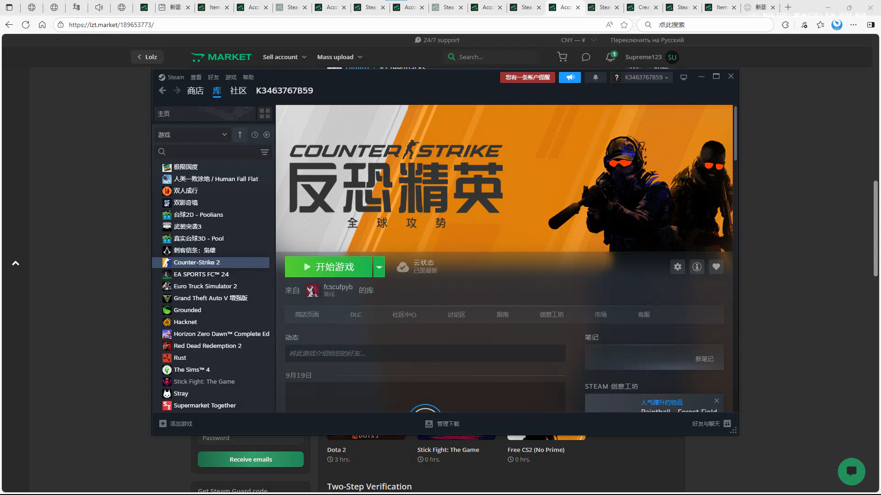Image resolution: width=881 pixels, height=495 pixels.
Task: Open the new browser tab plus button
Action: (x=788, y=7)
